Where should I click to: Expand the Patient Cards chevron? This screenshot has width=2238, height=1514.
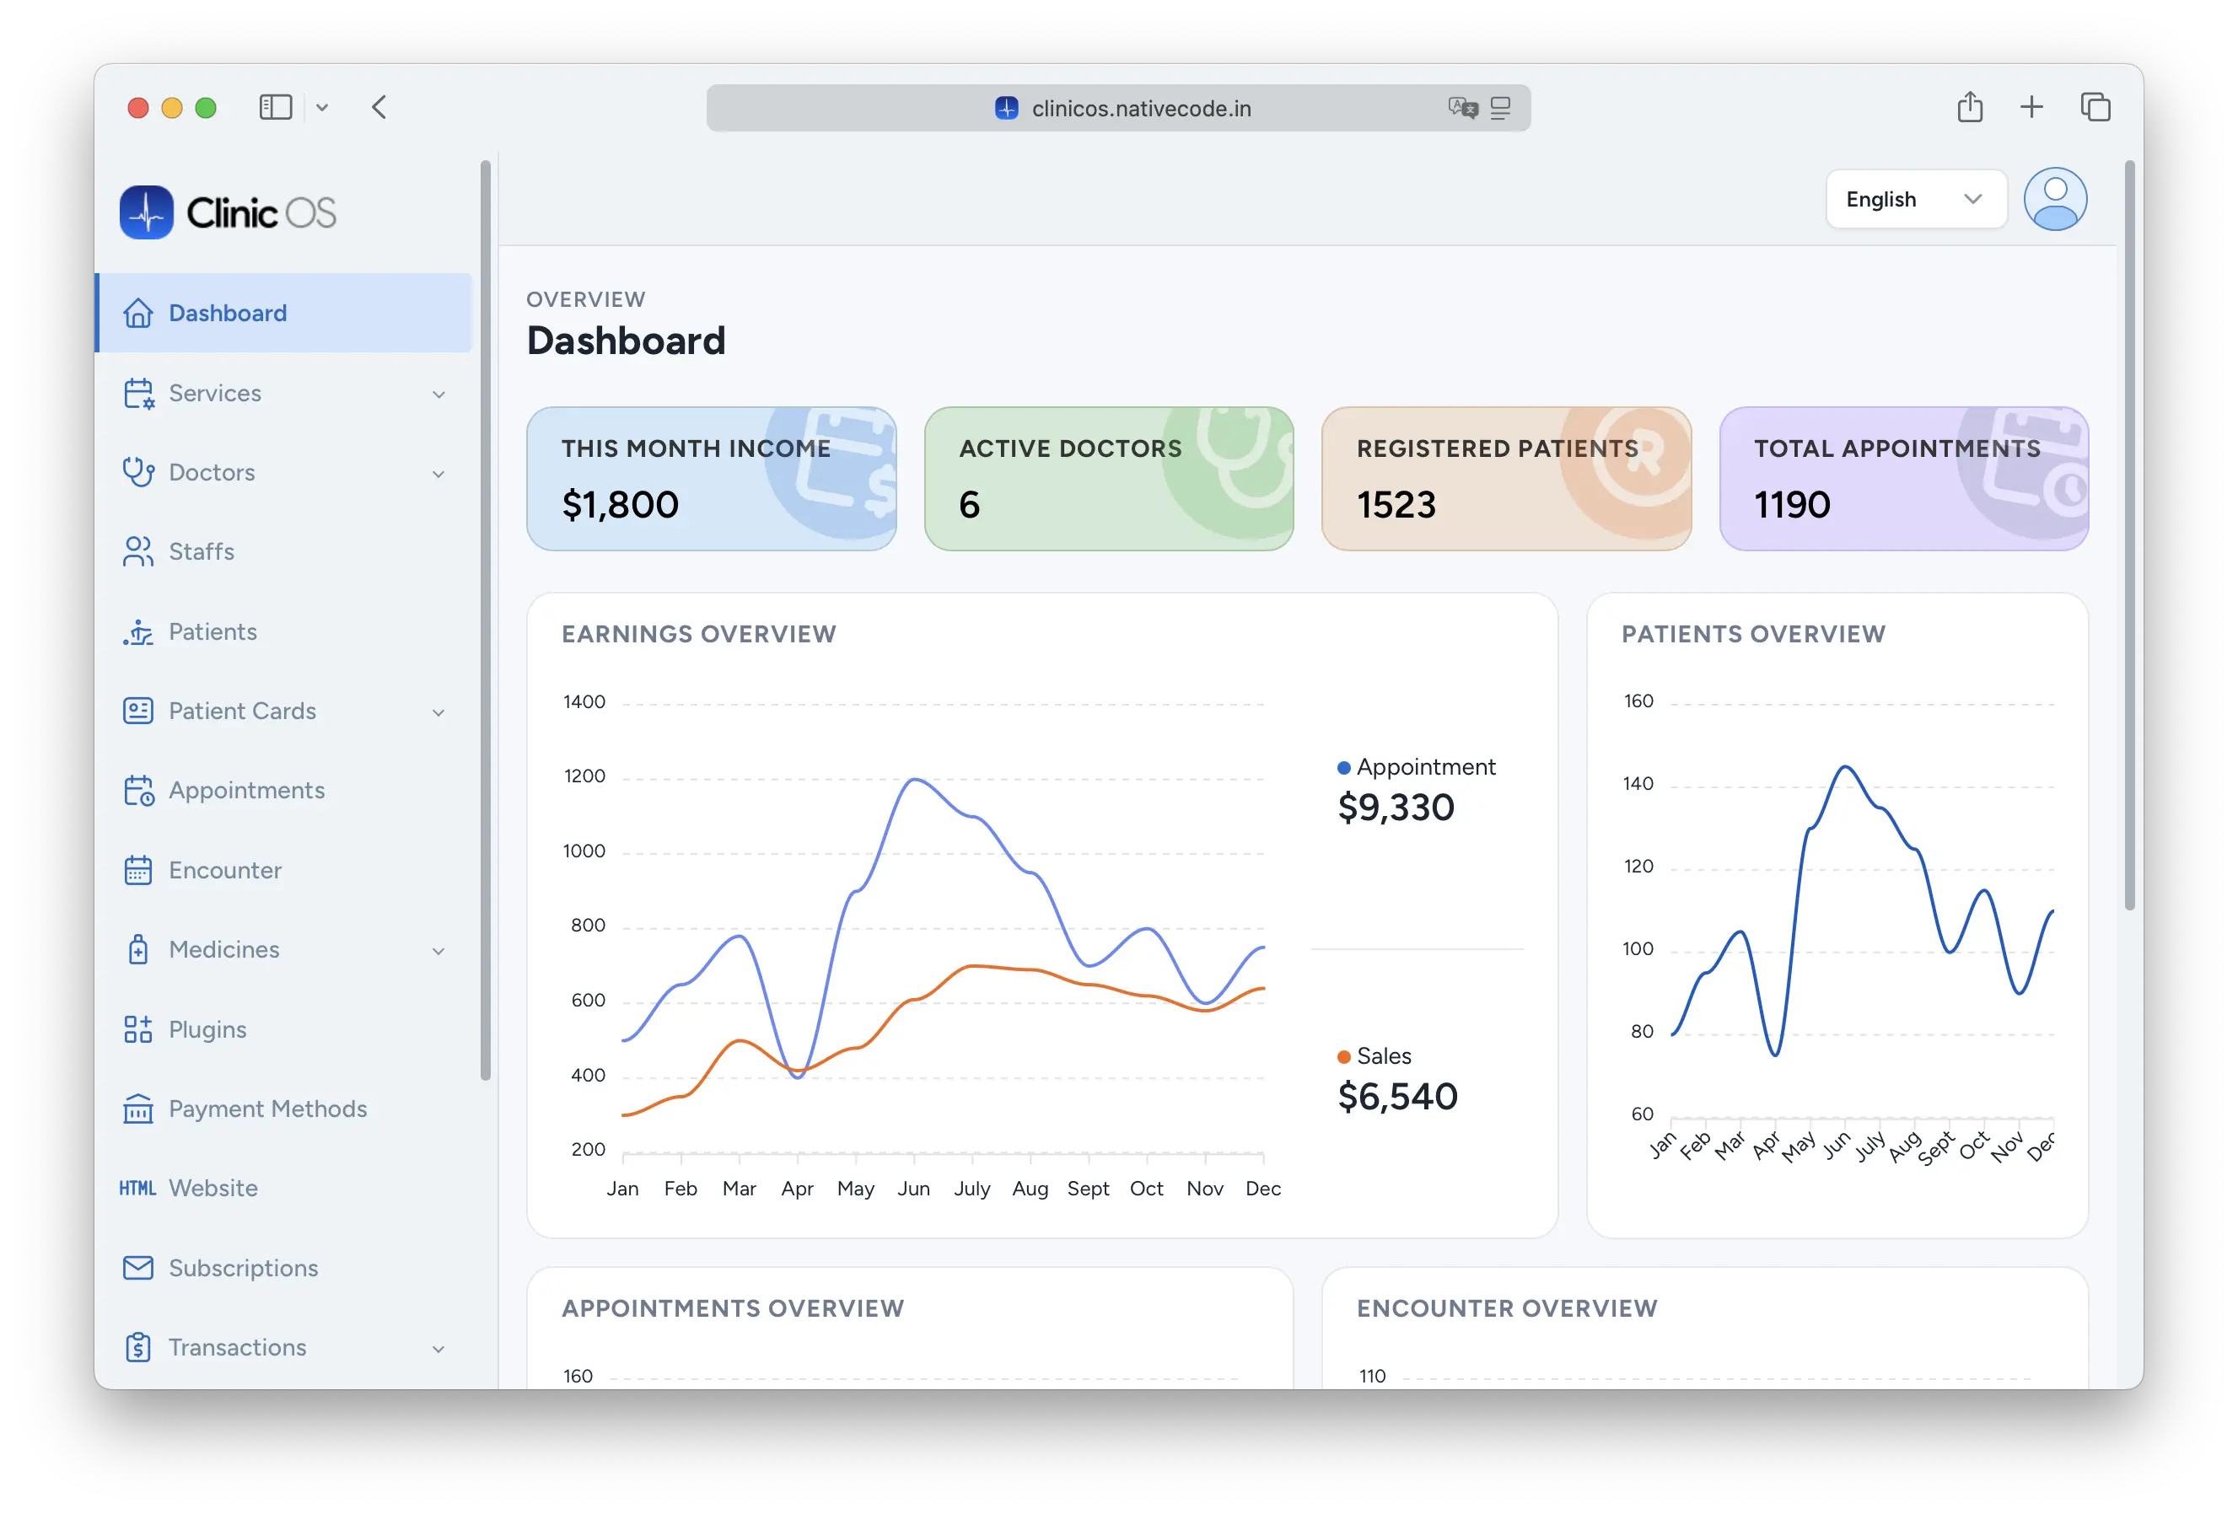[x=438, y=712]
